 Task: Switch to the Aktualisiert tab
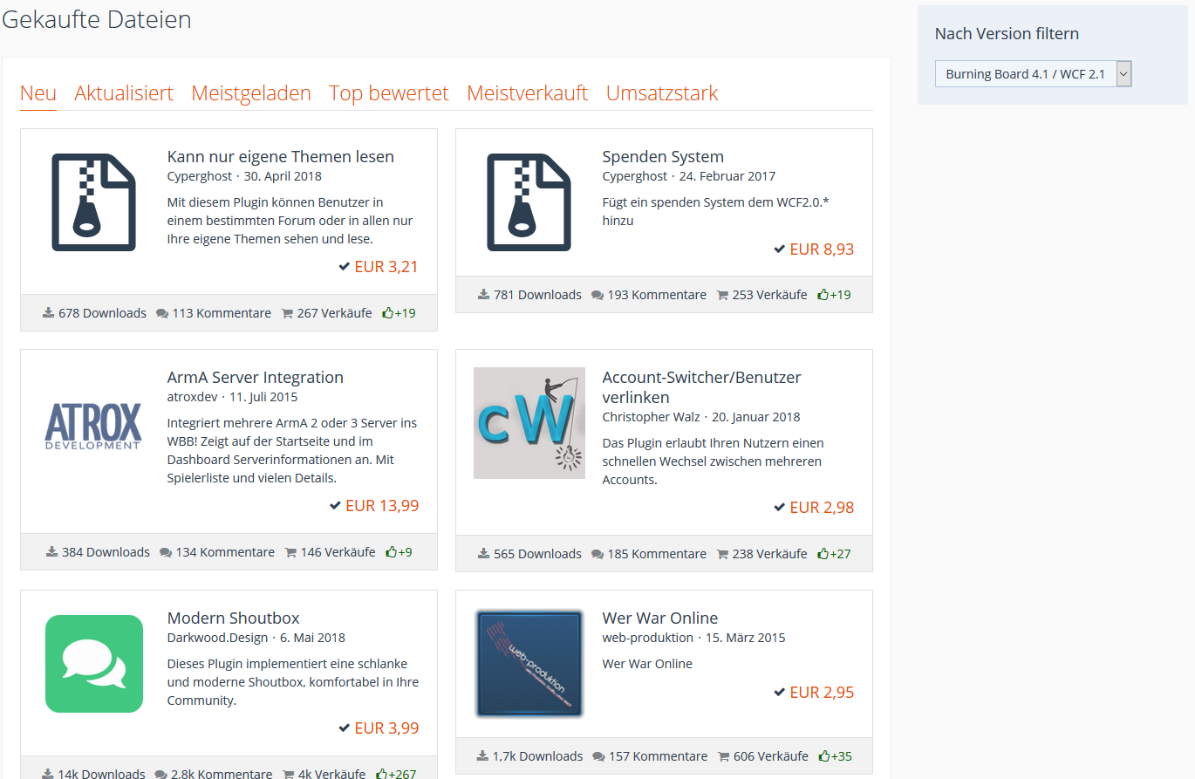point(124,93)
